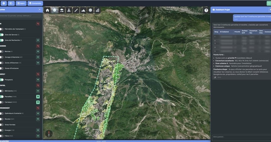Image resolution: width=271 pixels, height=142 pixels.
Task: Click the globe icon in map toolbar
Action: pyautogui.click(x=90, y=10)
